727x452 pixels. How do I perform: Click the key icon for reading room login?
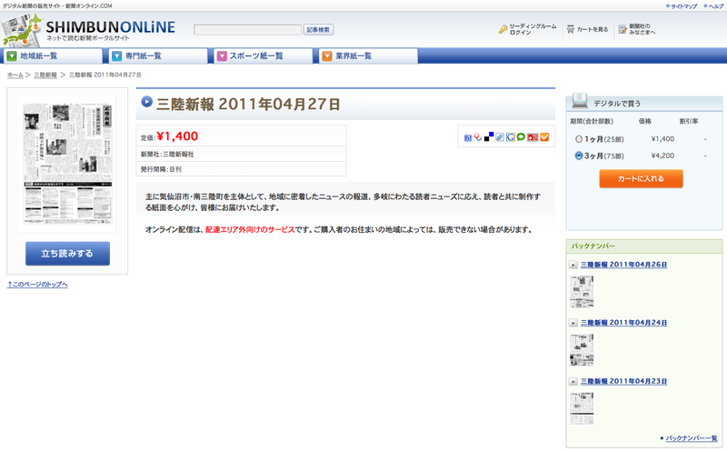[503, 29]
